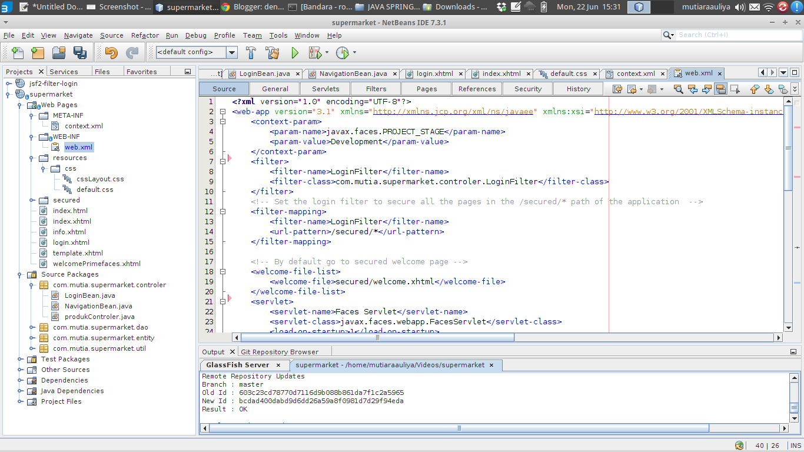
Task: Debug the main project
Action: click(315, 52)
